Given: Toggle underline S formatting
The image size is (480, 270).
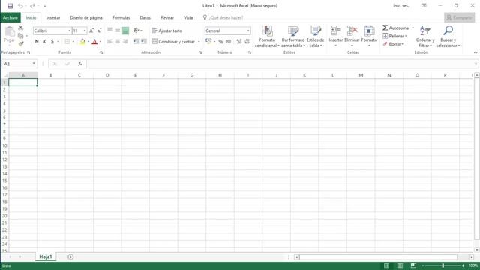Looking at the screenshot, I should (x=52, y=42).
